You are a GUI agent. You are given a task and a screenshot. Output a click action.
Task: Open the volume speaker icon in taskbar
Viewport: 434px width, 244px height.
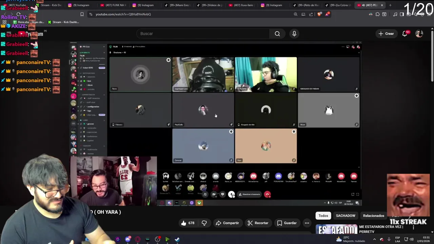(x=412, y=239)
